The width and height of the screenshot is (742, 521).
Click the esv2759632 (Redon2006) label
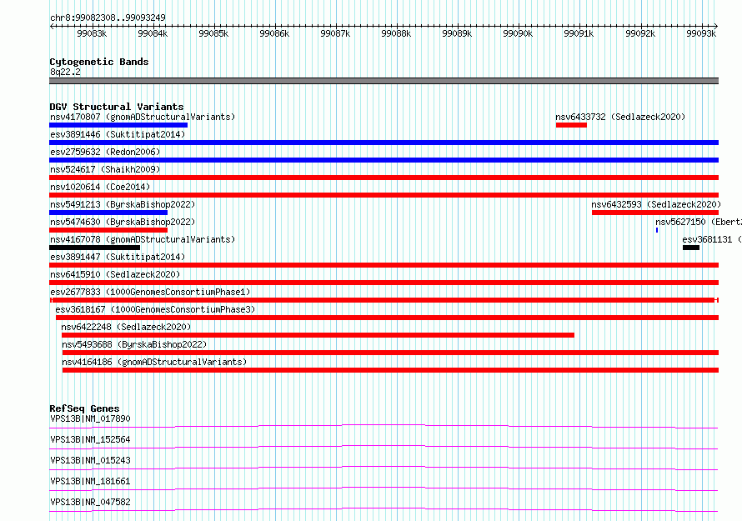click(x=105, y=152)
